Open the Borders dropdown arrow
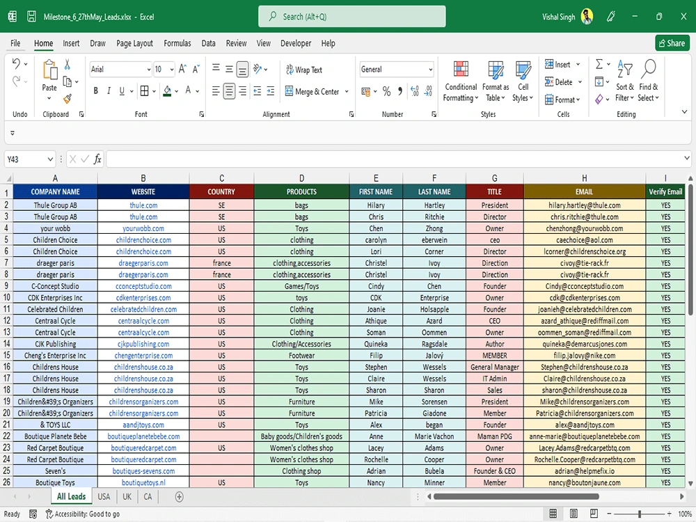The image size is (696, 522). pyautogui.click(x=154, y=91)
